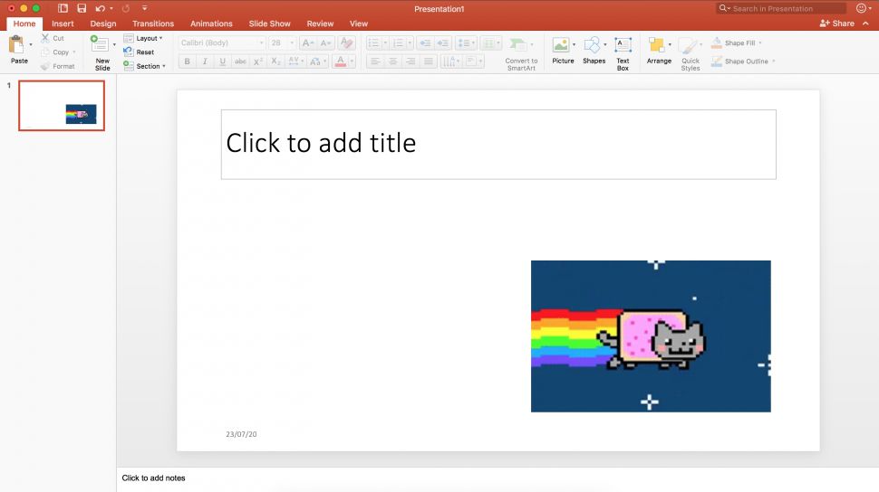Viewport: 879px width, 492px height.
Task: Click the Reset slide icon
Action: point(129,52)
